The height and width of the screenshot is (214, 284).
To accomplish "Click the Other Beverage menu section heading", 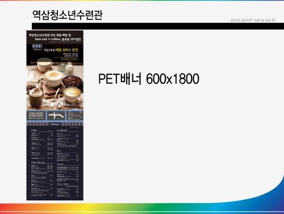I will (38, 162).
